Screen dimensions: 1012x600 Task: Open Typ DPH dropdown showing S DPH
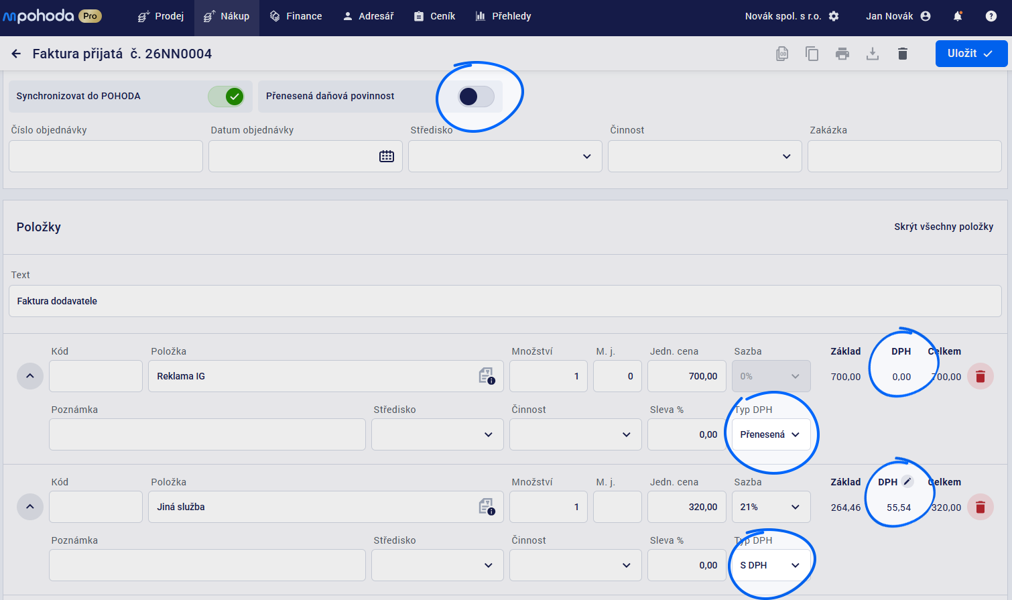(x=771, y=565)
